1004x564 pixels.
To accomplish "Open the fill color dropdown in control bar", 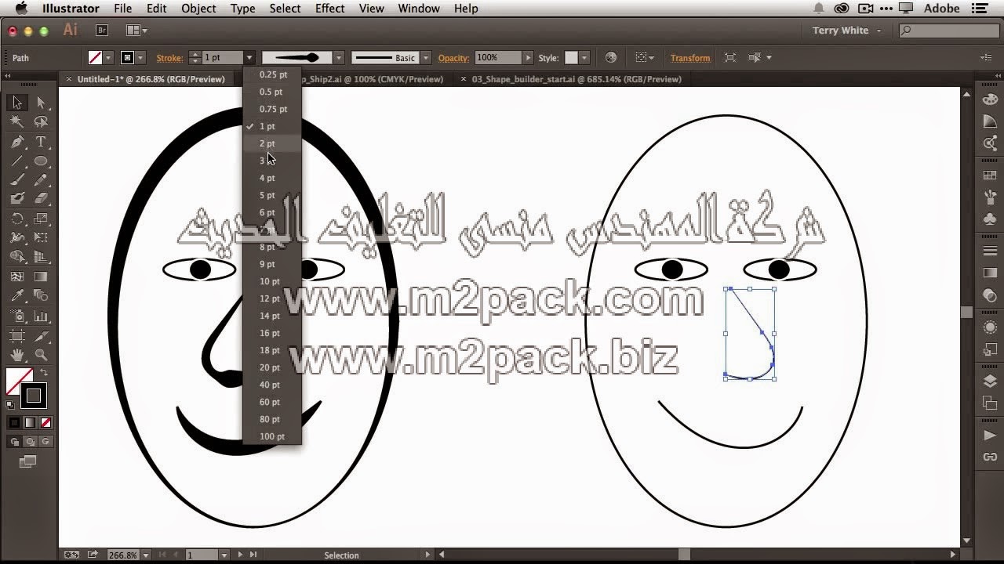I will coord(108,58).
